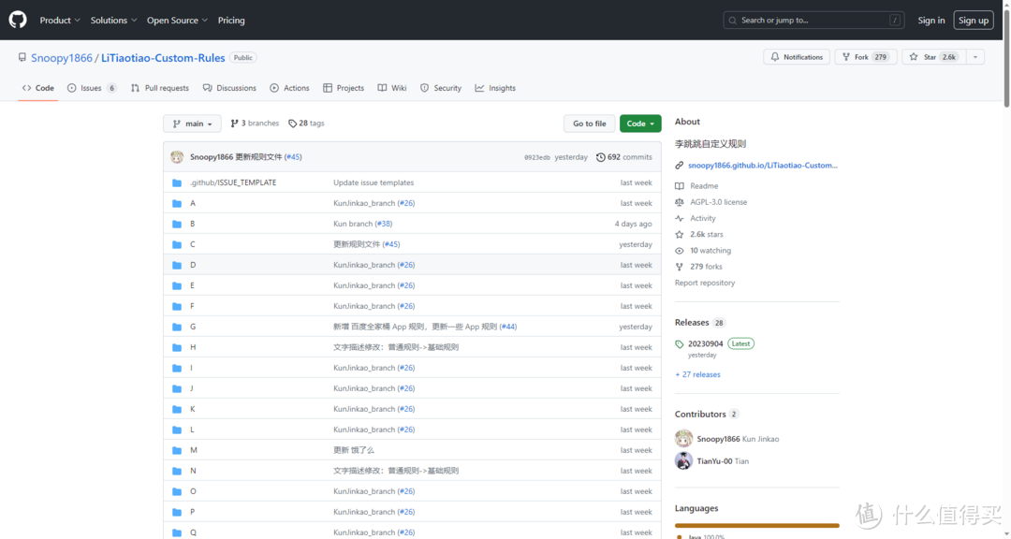This screenshot has height=539, width=1011.
Task: Click the branch icon beside 3 branches
Action: [234, 124]
